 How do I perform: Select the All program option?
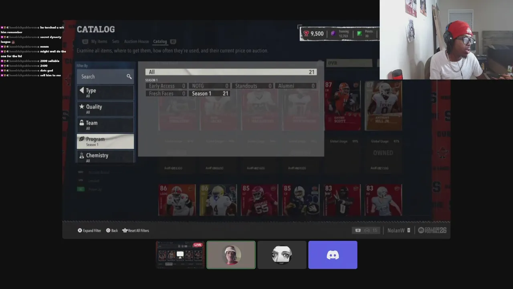tap(231, 72)
